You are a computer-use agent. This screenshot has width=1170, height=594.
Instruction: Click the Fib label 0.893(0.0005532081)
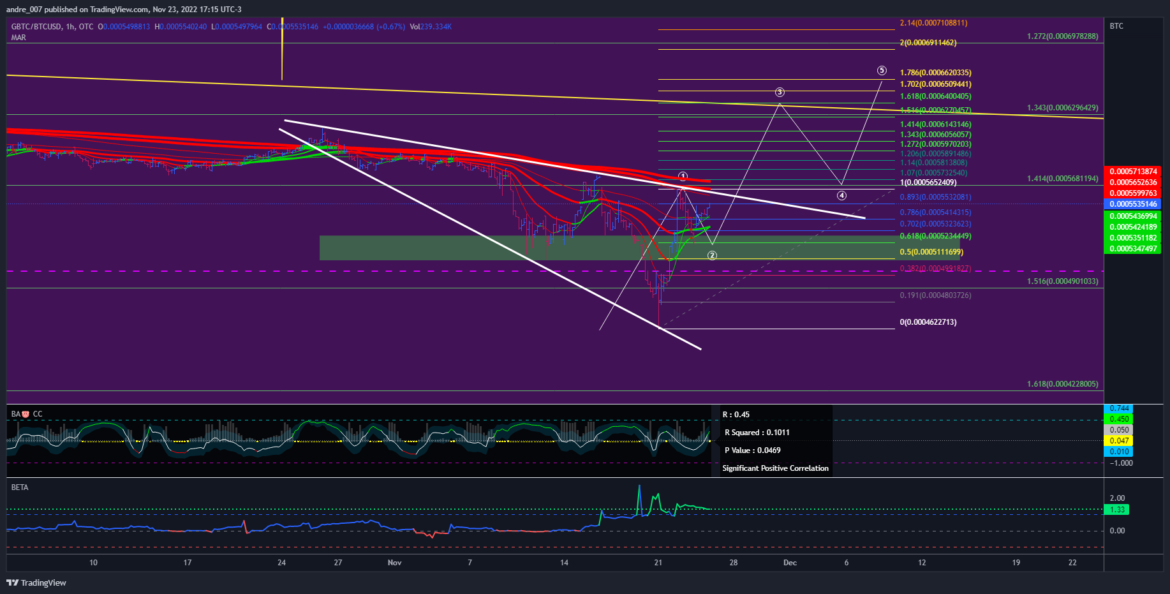tap(935, 197)
